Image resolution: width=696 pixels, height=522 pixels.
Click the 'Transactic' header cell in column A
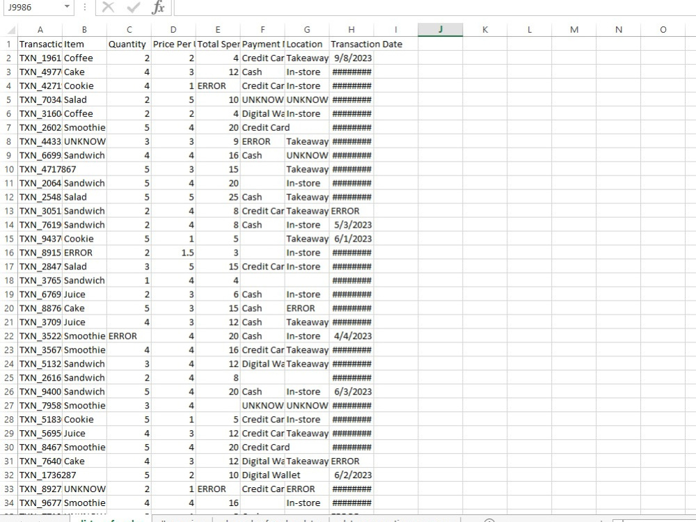coord(40,44)
